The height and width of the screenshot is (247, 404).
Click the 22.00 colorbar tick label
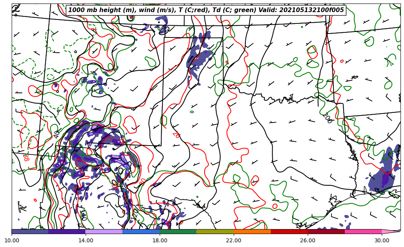click(x=234, y=240)
